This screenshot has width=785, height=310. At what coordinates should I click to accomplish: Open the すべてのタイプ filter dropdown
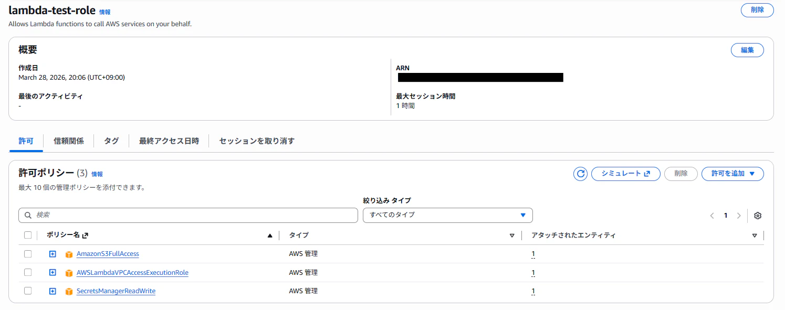coord(448,215)
